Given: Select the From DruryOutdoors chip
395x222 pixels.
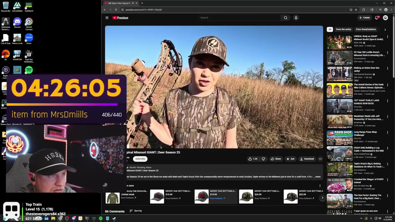Looking at the screenshot, I should 366,29.
